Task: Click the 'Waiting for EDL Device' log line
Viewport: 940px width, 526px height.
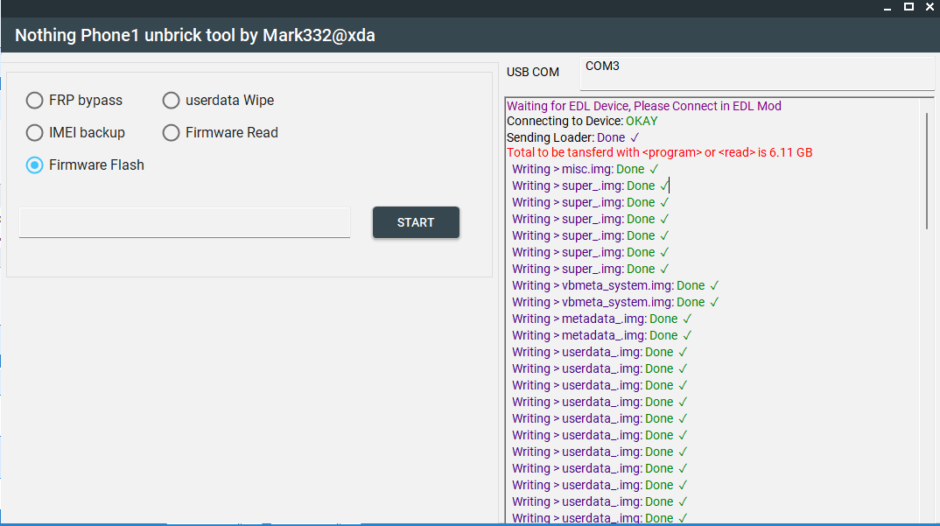Action: tap(644, 106)
